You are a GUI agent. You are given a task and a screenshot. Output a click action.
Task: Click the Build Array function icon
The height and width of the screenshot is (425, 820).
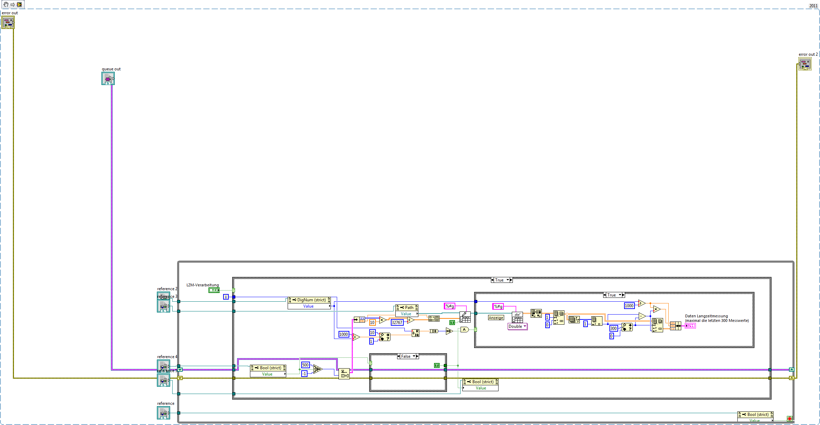pyautogui.click(x=434, y=318)
